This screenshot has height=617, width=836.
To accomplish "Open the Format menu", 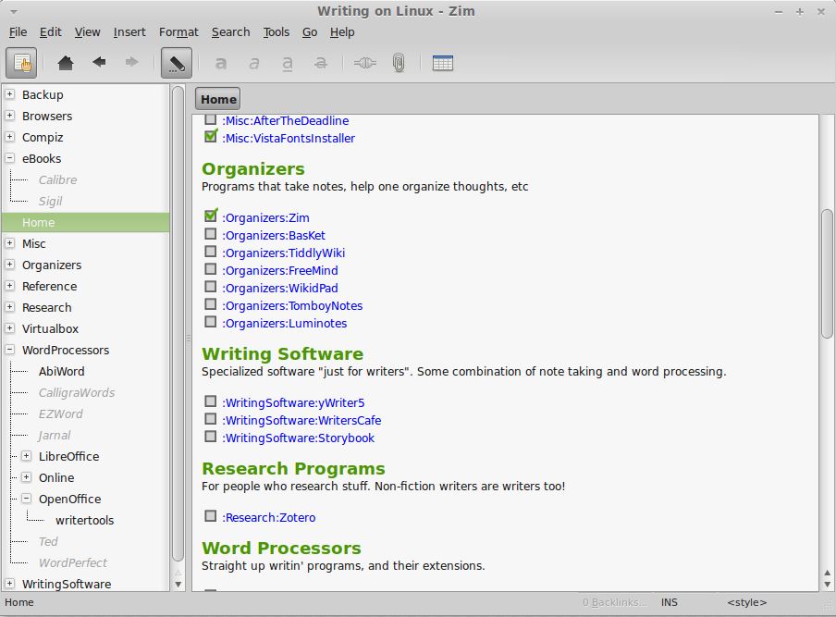I will click(x=178, y=32).
